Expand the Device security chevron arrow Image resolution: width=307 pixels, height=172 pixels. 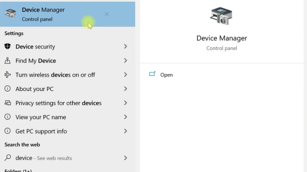(x=125, y=47)
